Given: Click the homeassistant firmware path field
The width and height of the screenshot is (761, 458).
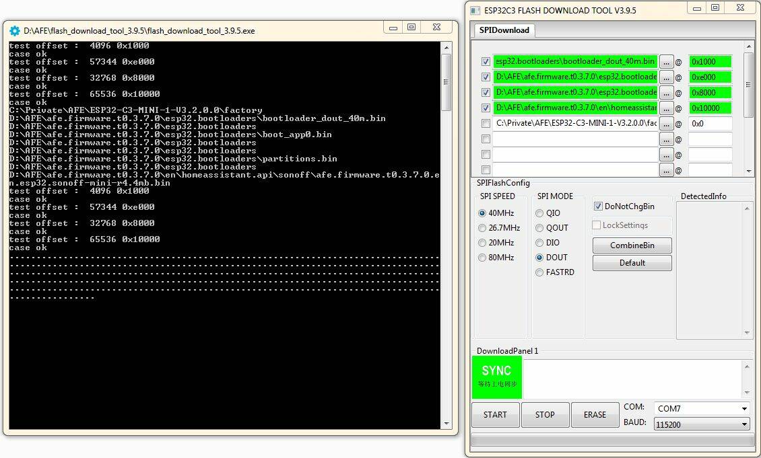Looking at the screenshot, I should 576,108.
